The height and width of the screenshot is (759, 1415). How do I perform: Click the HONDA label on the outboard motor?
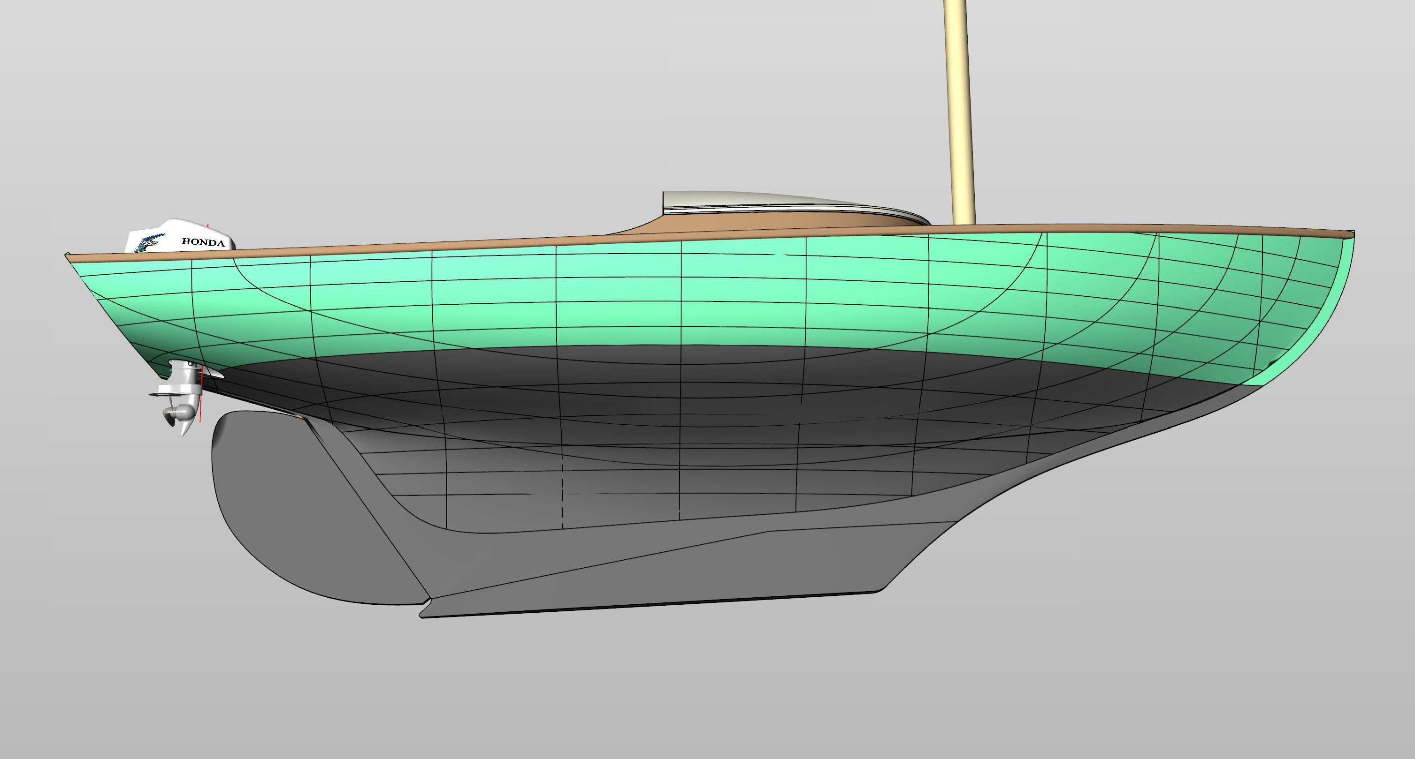tap(203, 242)
